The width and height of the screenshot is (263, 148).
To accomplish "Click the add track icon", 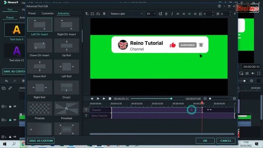I will pos(4,88).
